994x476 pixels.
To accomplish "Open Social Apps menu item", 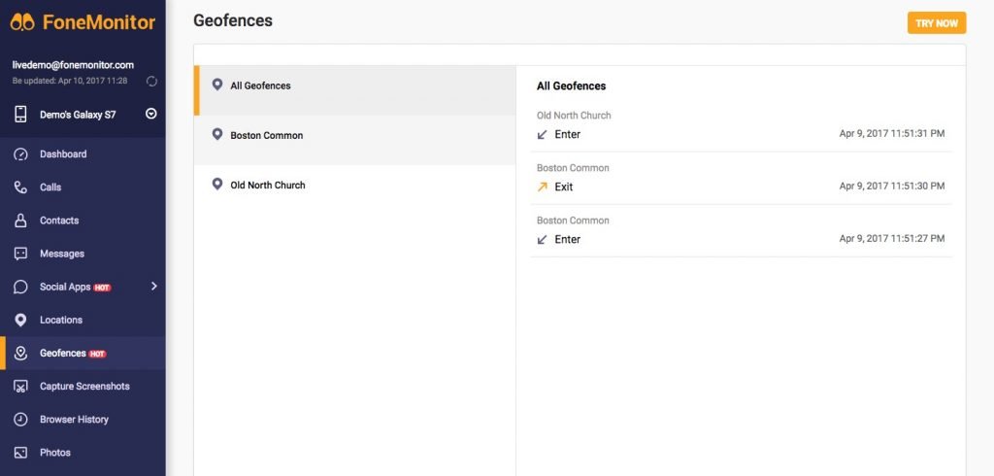I will tap(83, 287).
